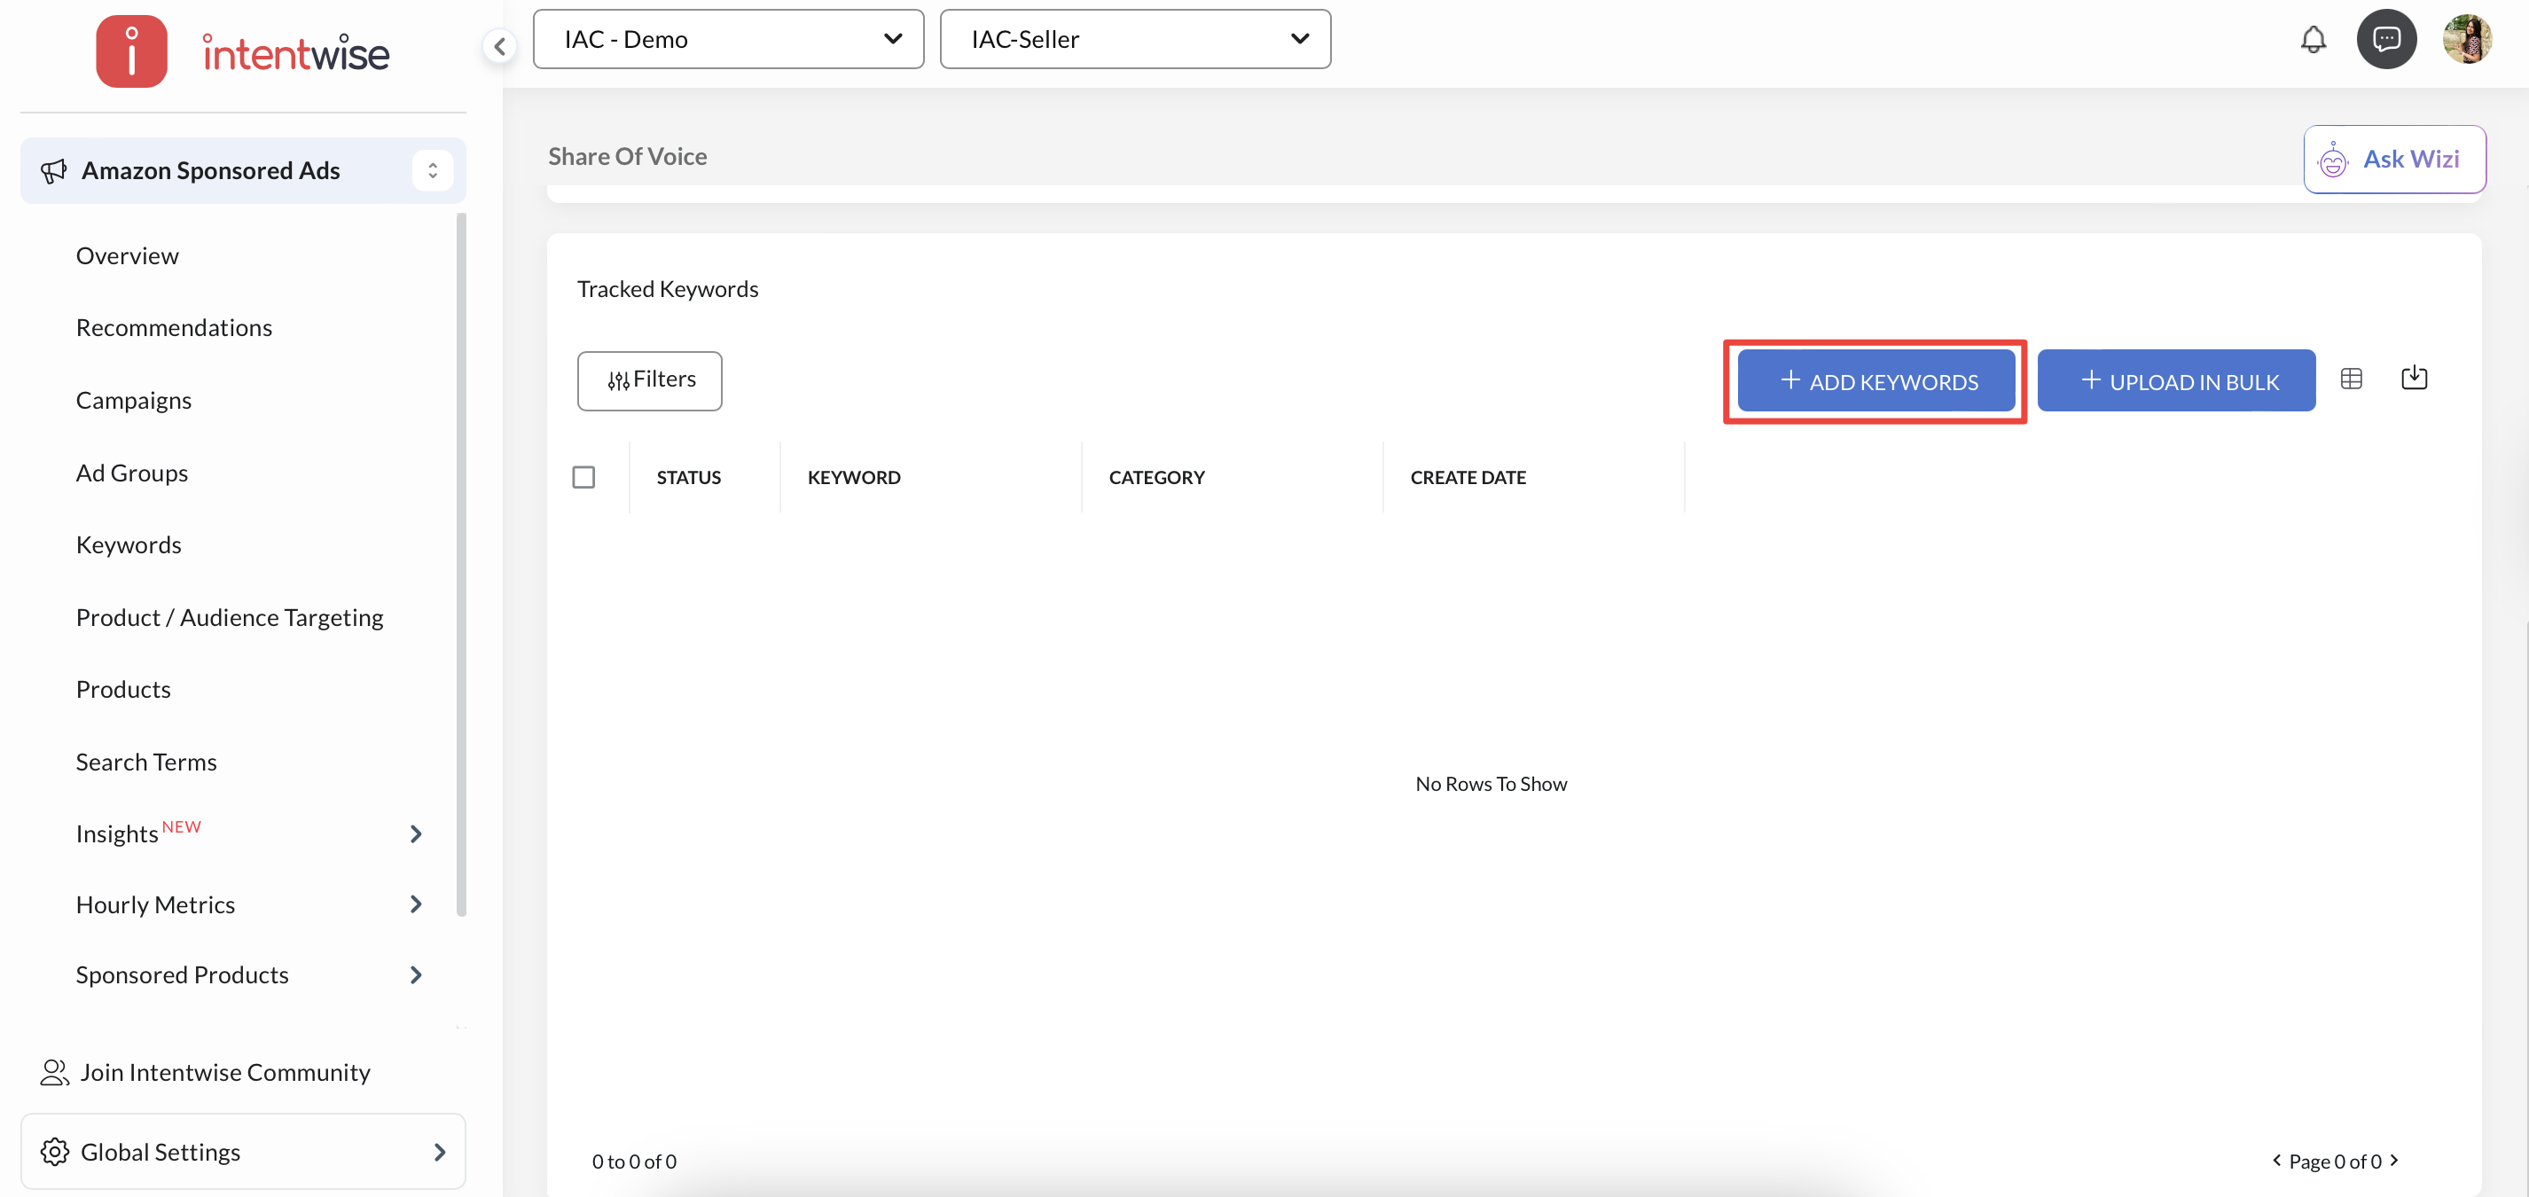2529x1197 pixels.
Task: Go to next page arrow
Action: click(x=2394, y=1160)
